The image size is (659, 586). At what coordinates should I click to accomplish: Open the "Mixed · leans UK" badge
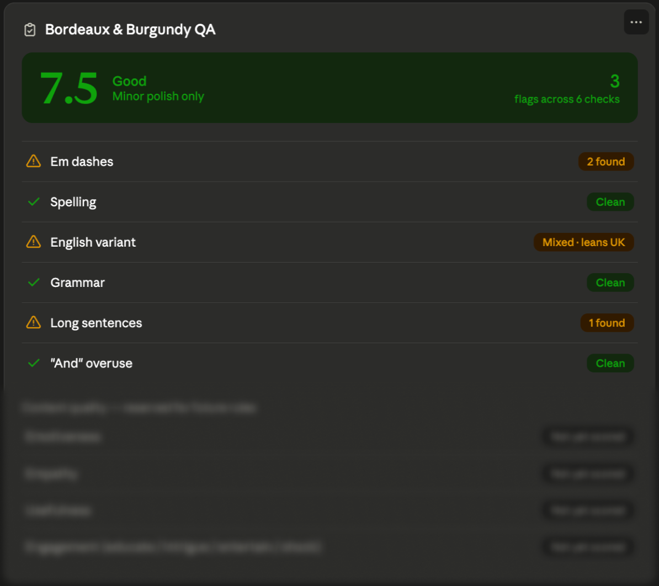(x=583, y=242)
